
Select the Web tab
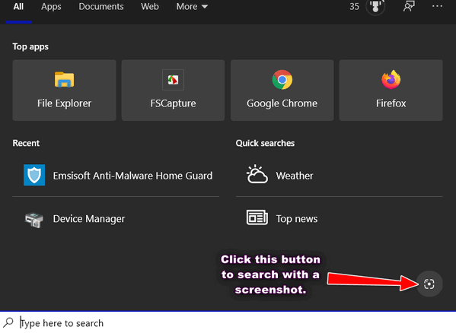coord(150,7)
